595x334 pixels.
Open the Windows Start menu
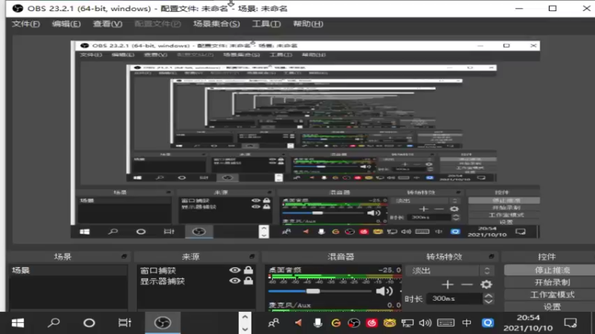(18, 323)
